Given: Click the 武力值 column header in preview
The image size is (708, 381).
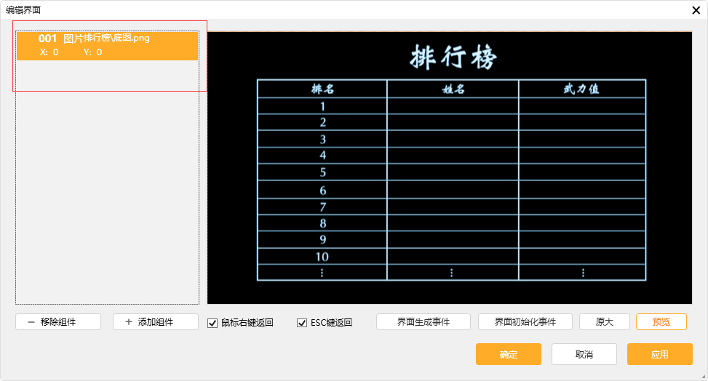Looking at the screenshot, I should click(x=581, y=89).
